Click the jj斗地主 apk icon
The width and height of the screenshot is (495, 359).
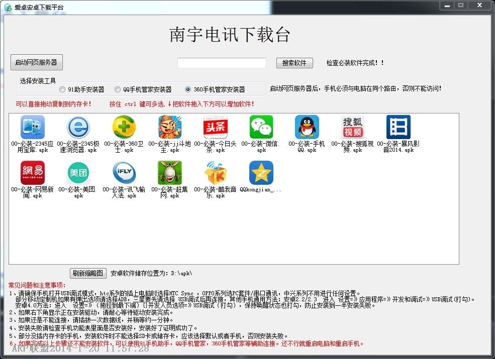(x=170, y=127)
